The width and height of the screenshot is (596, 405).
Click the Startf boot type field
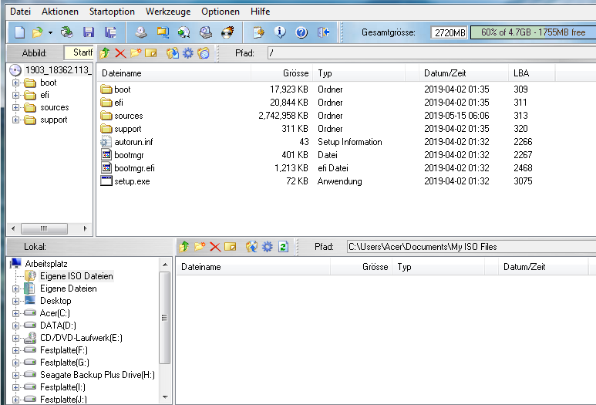[x=79, y=52]
